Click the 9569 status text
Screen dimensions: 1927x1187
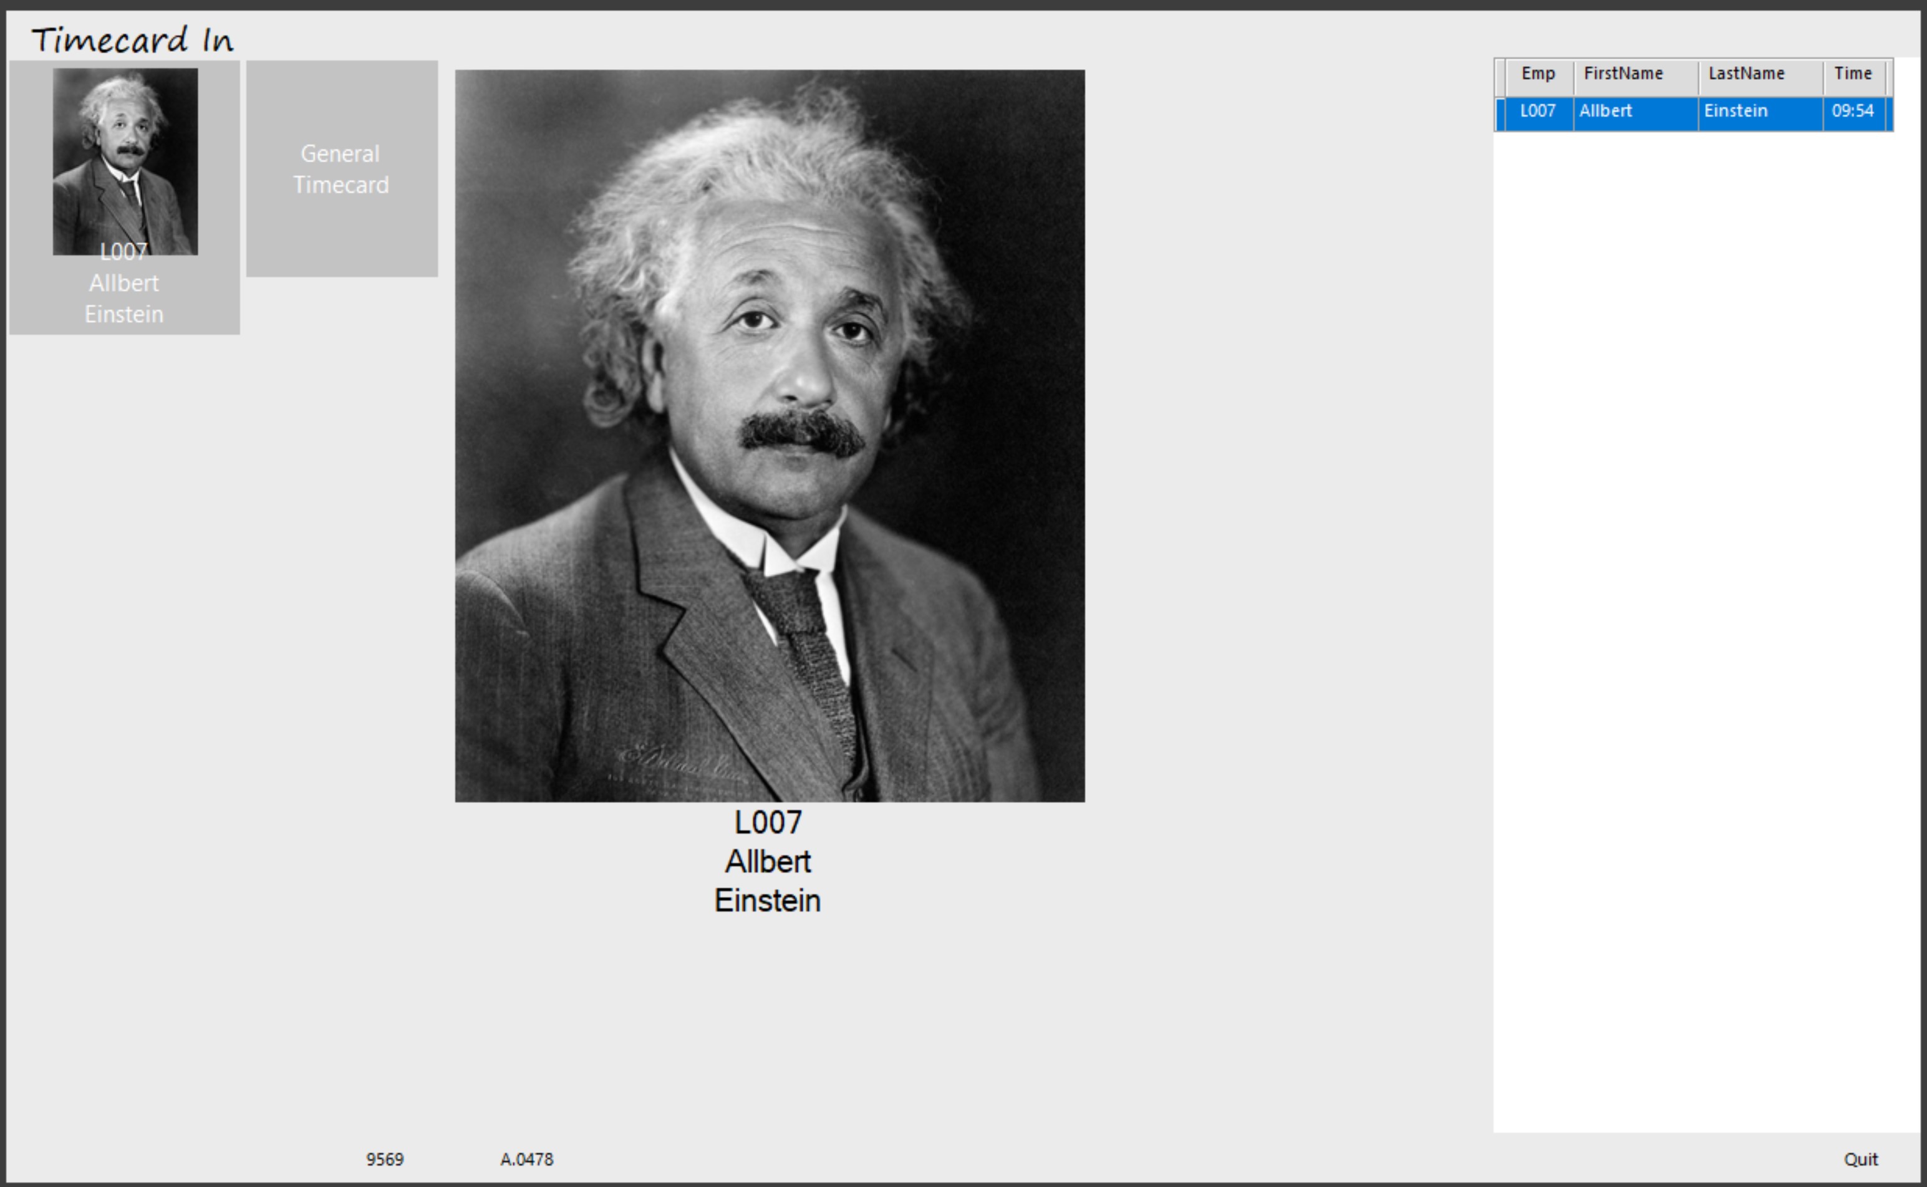[385, 1160]
